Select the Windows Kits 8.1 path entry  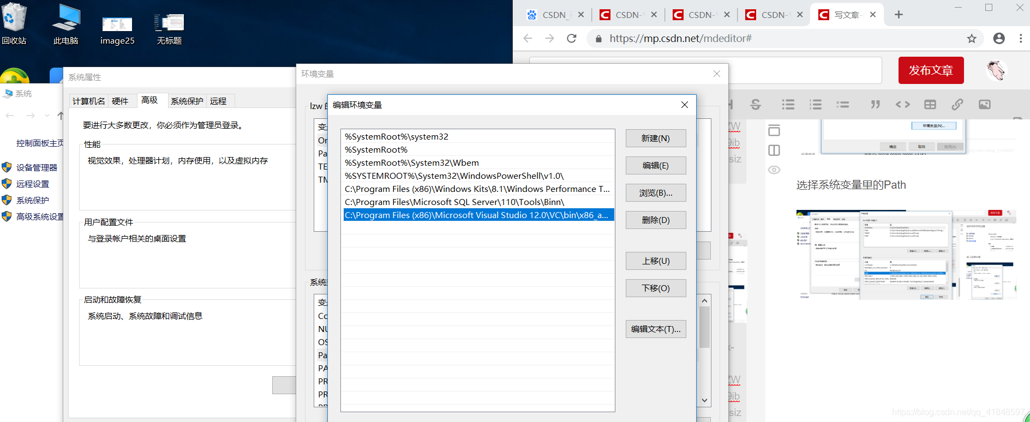coord(478,189)
